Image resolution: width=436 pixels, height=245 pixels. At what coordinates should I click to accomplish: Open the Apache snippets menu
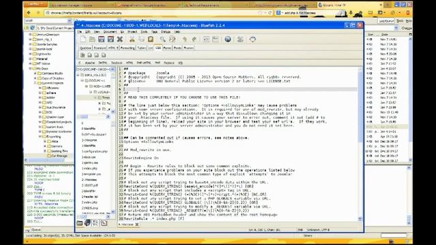[x=89, y=63]
